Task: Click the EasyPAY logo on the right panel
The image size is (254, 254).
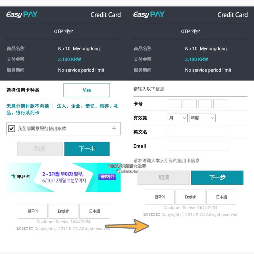Action: pyautogui.click(x=149, y=14)
